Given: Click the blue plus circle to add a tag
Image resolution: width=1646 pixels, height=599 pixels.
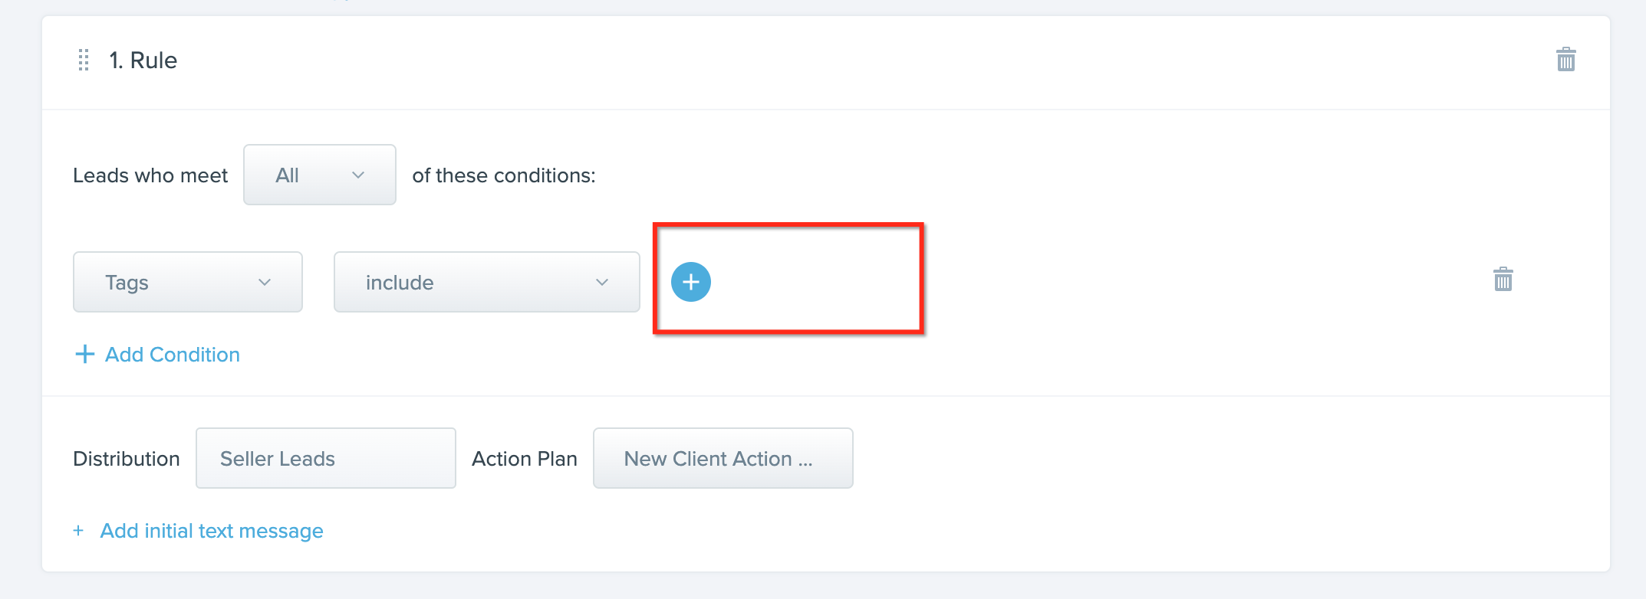Looking at the screenshot, I should click(691, 282).
